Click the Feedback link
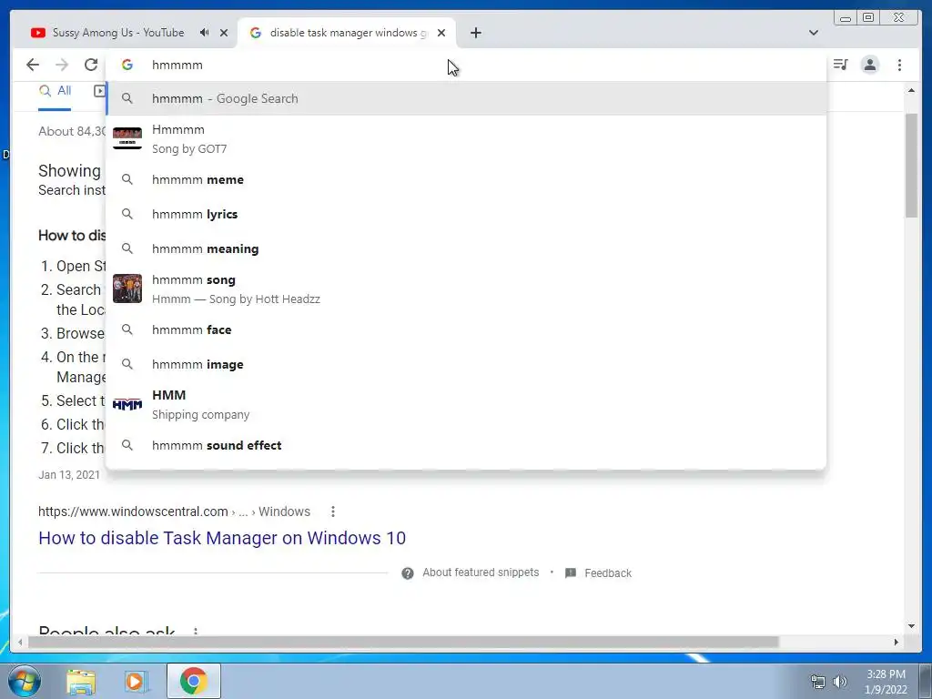 607,573
